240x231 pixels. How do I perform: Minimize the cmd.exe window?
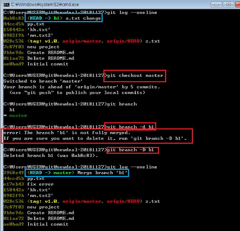point(216,5)
